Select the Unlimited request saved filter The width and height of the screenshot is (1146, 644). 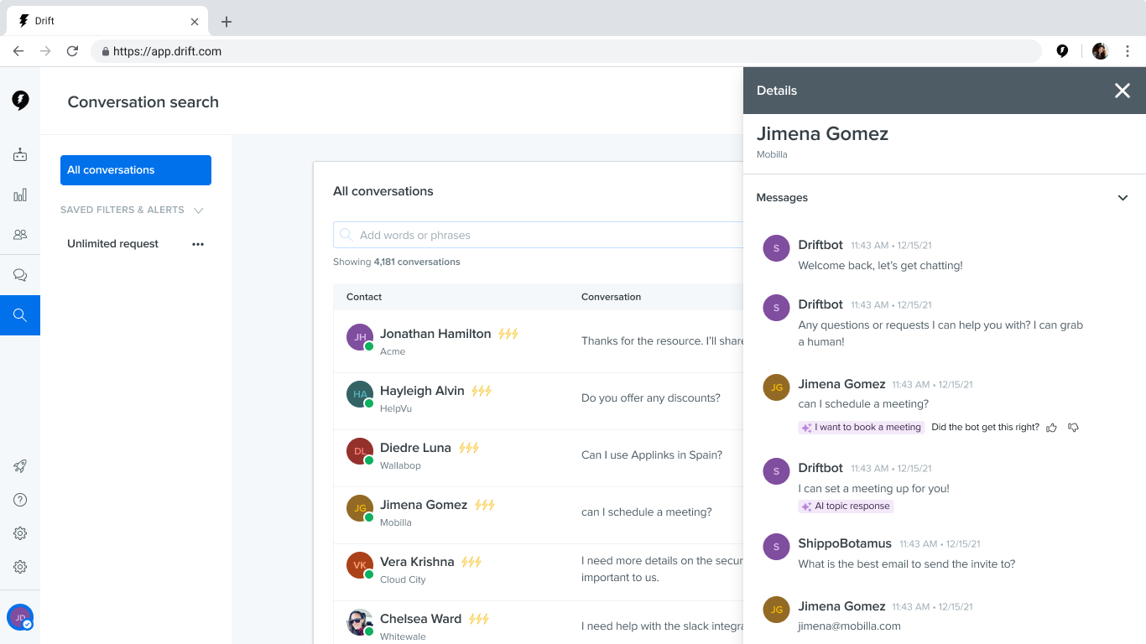point(113,244)
